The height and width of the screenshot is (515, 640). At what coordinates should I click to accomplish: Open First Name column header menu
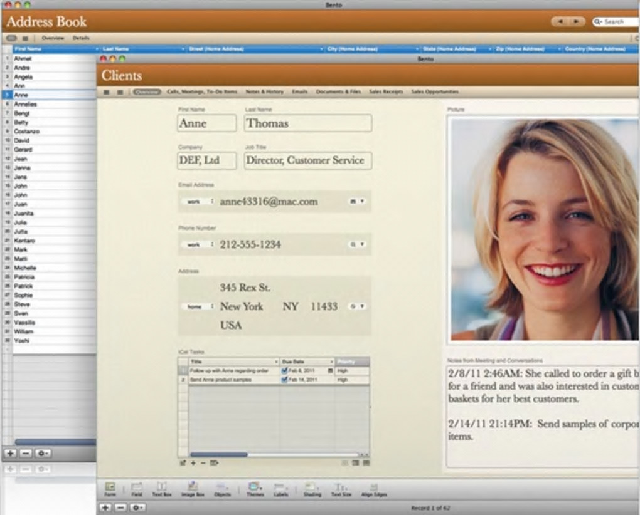tap(97, 49)
